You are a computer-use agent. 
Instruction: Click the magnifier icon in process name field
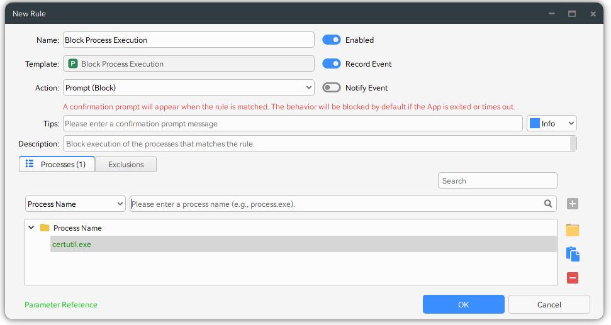[x=548, y=204]
